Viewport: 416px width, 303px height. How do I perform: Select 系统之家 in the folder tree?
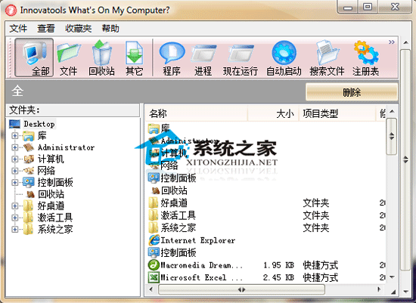tap(55, 229)
